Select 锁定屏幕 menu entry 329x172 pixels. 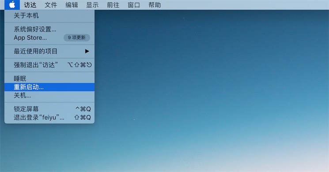(49, 109)
